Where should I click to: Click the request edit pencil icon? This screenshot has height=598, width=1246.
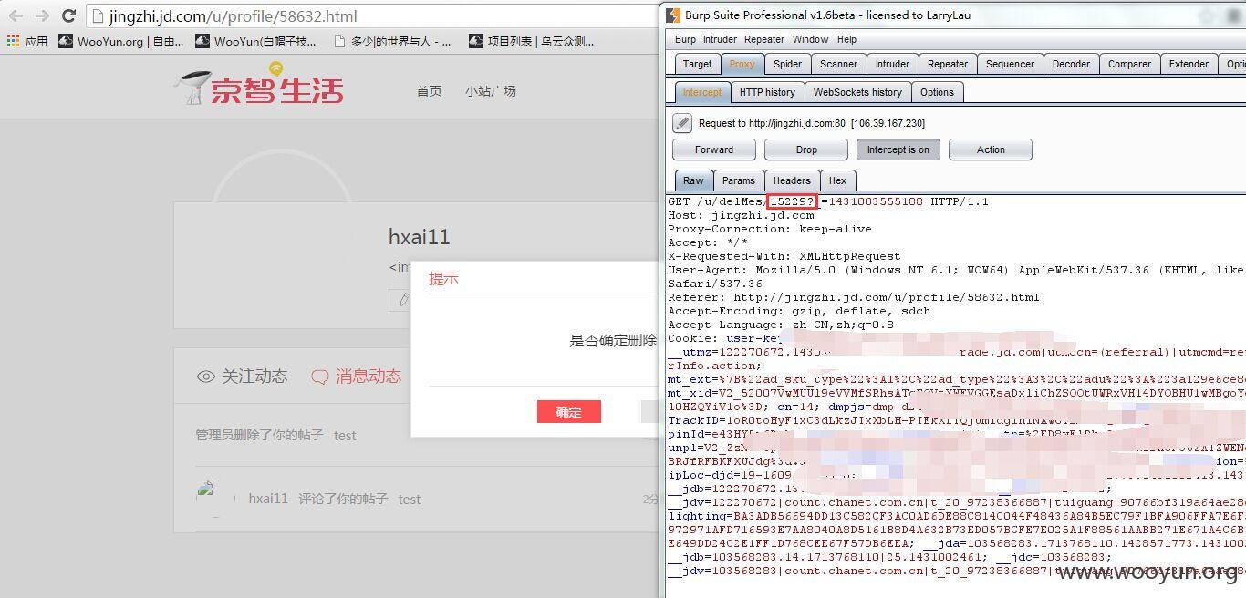click(x=682, y=123)
